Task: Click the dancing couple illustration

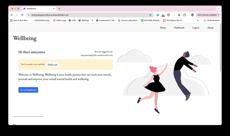Action: [x=164, y=82]
